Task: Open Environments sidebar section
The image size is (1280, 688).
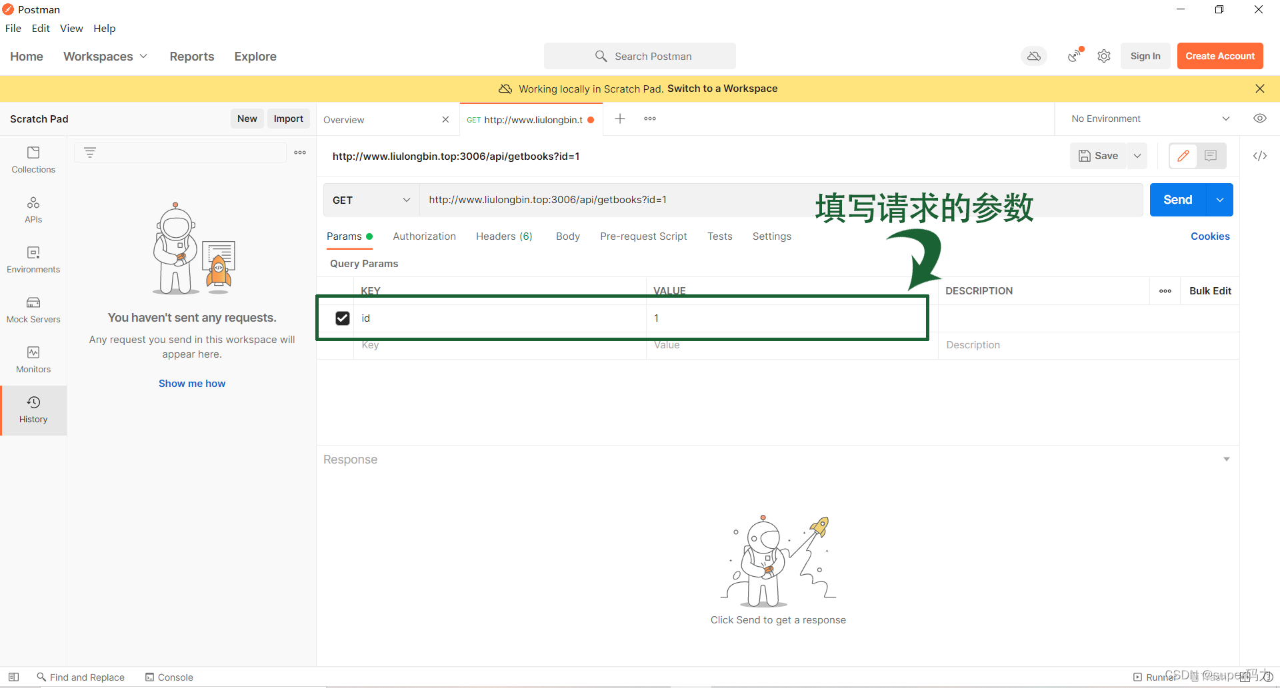Action: click(33, 260)
